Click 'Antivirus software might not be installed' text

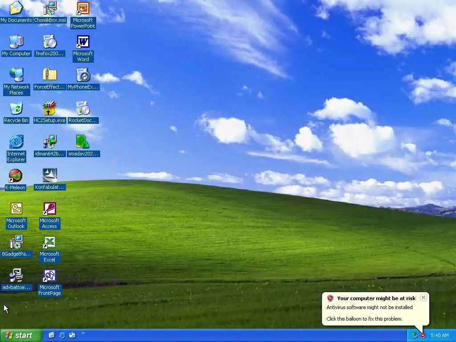point(369,307)
